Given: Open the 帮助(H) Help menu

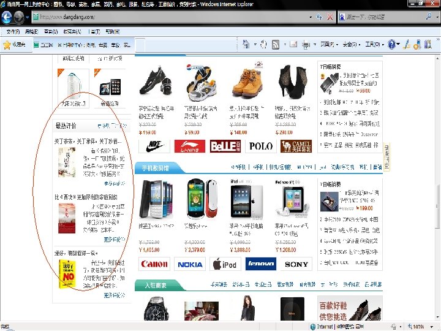Looking at the screenshot, I should [x=113, y=31].
